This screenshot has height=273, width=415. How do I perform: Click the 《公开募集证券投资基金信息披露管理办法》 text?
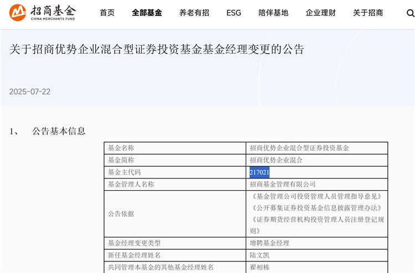[316, 208]
